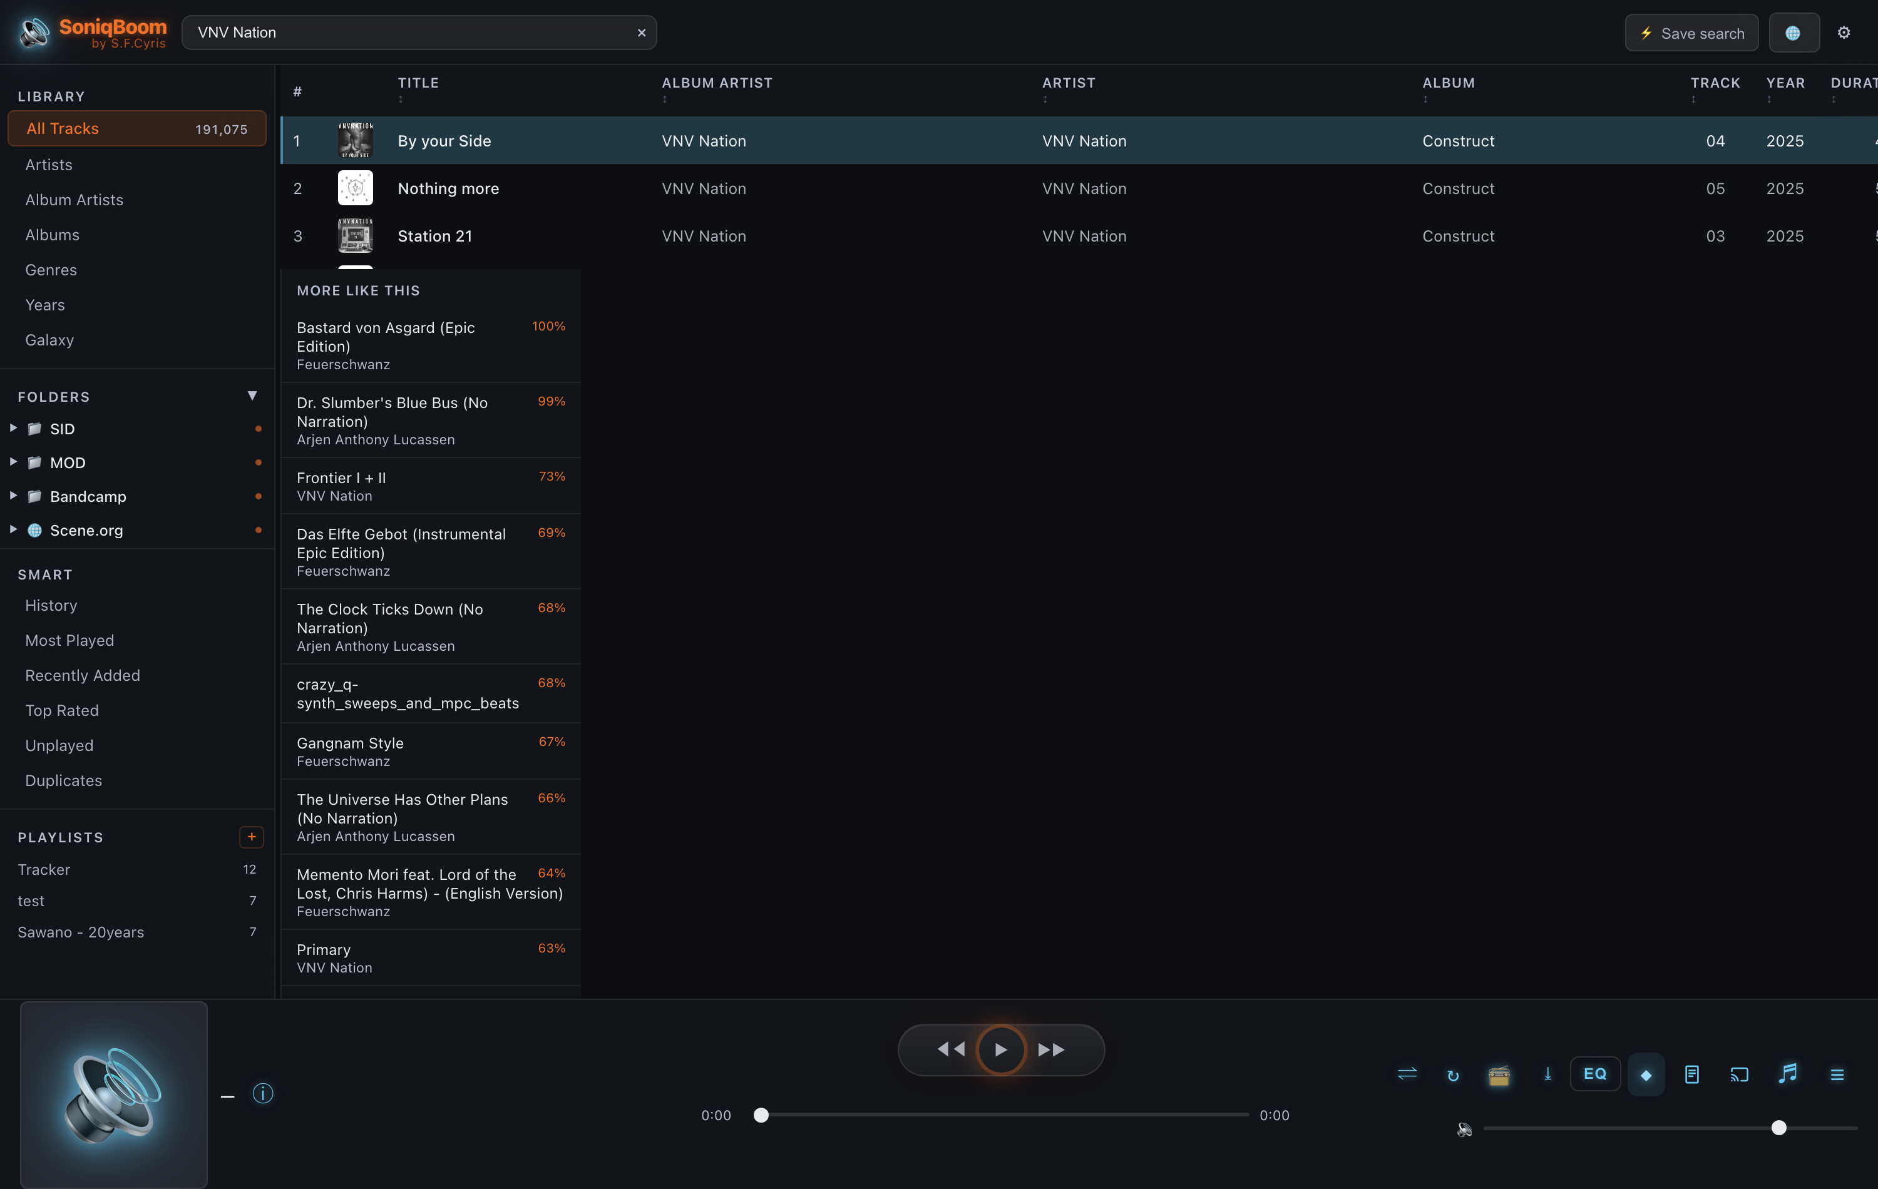Select the Bandcamp folder icon

pos(34,496)
